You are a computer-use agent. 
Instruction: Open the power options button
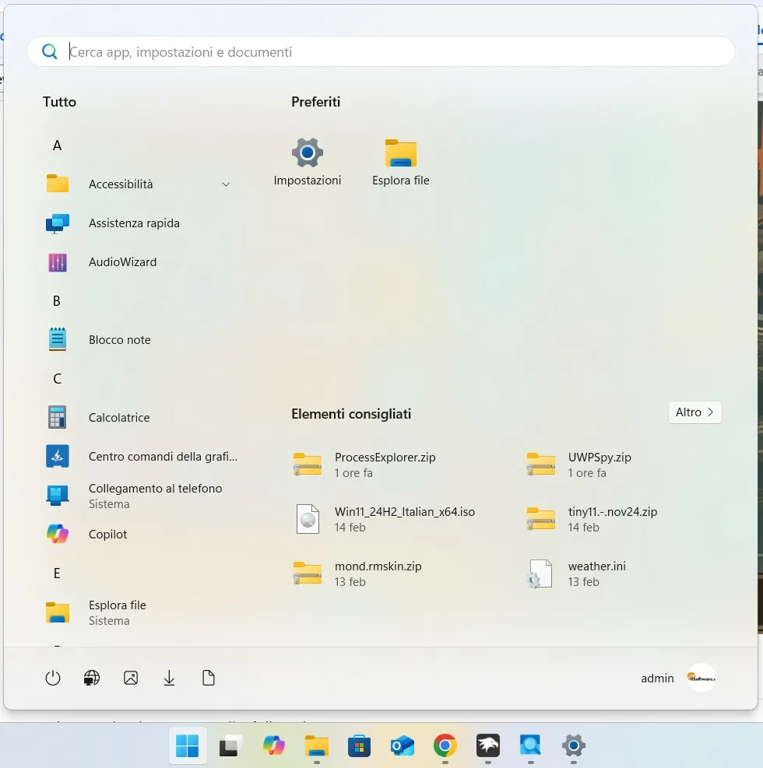coord(53,679)
